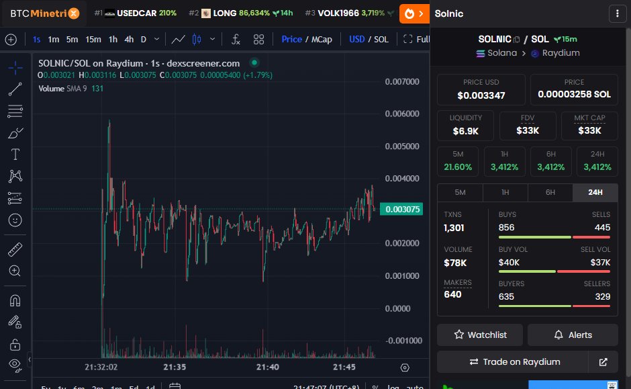
Task: Select the candlestick chart type icon
Action: tap(197, 40)
